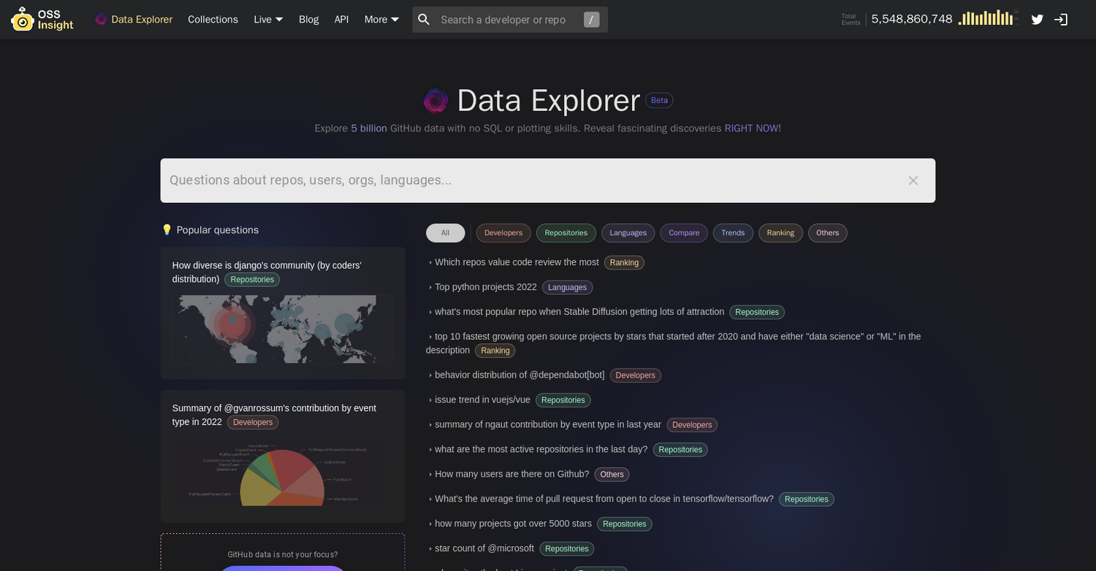Click the "RIGHT NOW!" link
This screenshot has width=1096, height=571.
click(x=752, y=128)
